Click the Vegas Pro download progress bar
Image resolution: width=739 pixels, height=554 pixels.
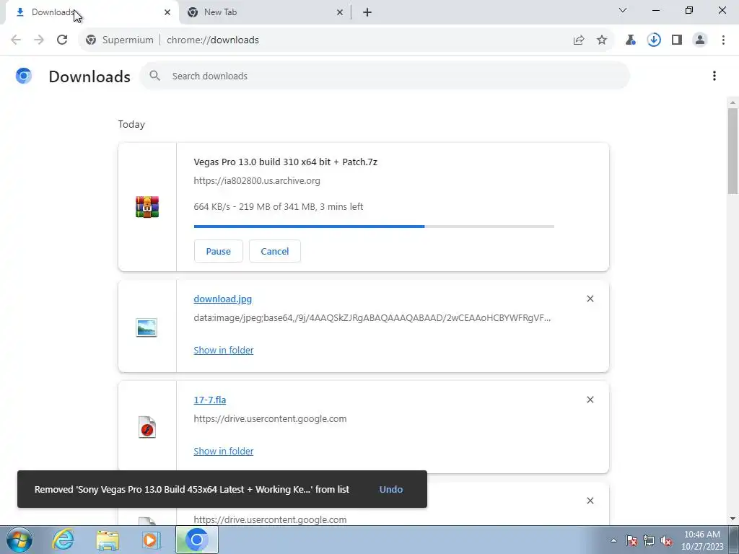click(x=374, y=227)
